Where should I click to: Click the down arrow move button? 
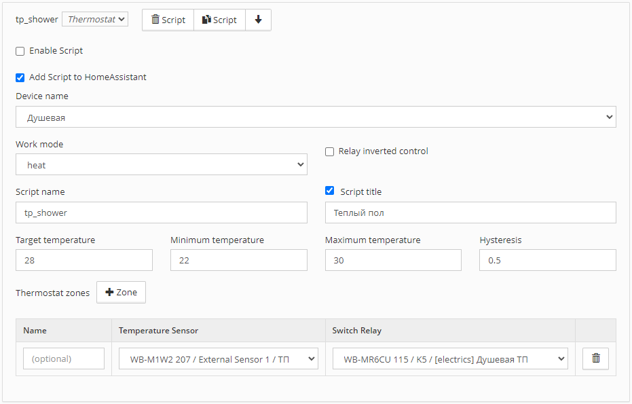[258, 20]
